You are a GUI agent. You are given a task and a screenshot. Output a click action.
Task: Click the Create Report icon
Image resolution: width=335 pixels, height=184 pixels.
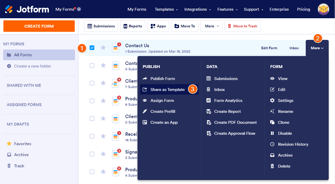pos(209,111)
